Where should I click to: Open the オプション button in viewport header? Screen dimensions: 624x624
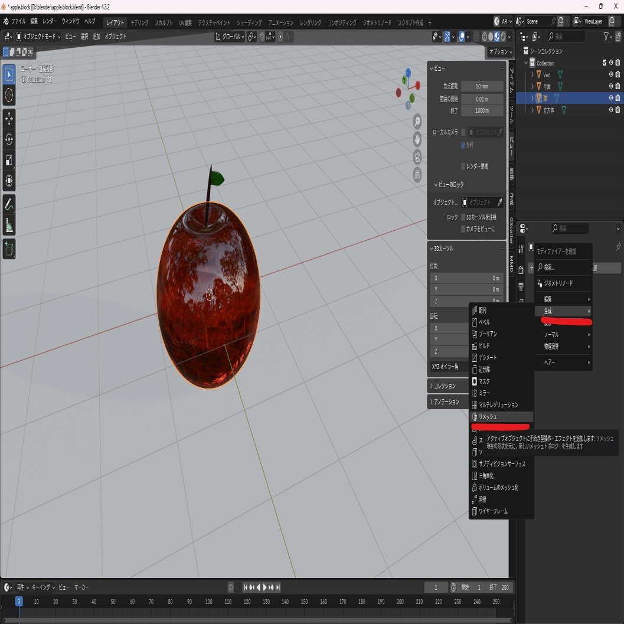[499, 52]
